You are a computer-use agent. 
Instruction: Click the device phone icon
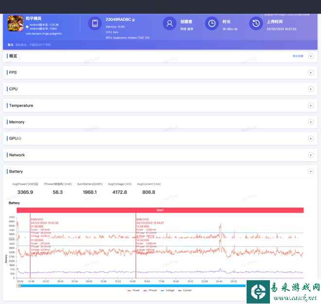pyautogui.click(x=95, y=23)
